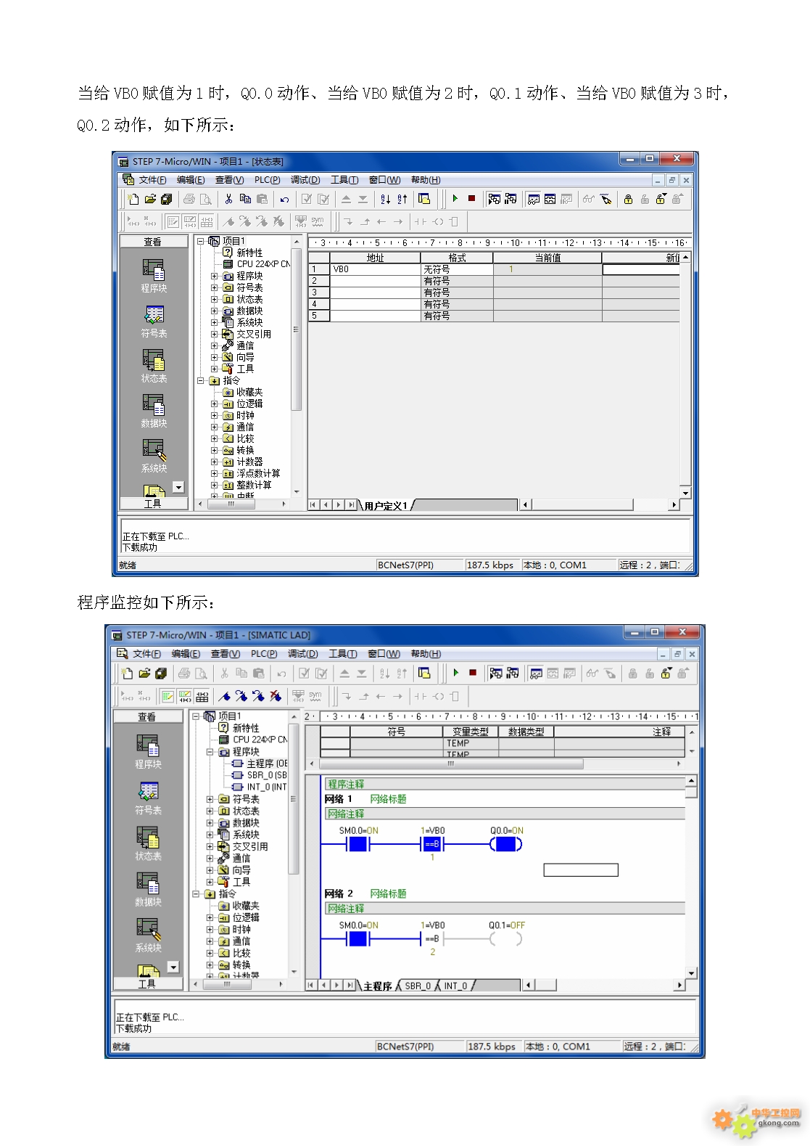Toggle chart status in status chart window

coord(533,199)
